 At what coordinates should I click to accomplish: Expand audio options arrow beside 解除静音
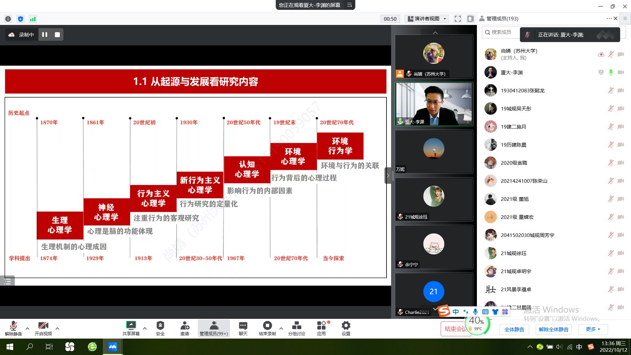[x=27, y=328]
